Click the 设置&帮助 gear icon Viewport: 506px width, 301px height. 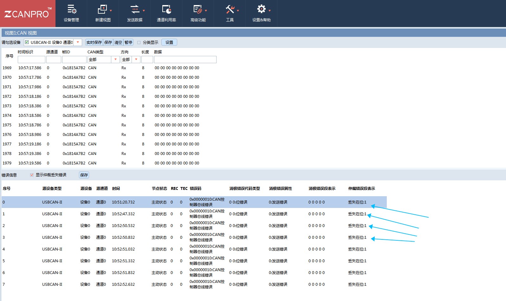[261, 9]
